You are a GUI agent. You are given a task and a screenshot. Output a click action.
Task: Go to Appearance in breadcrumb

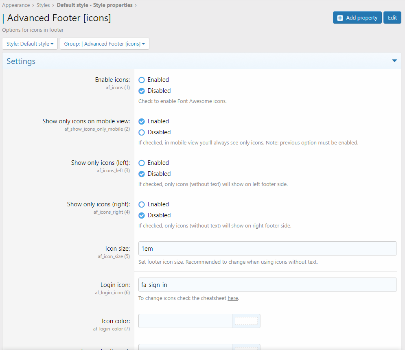[16, 5]
